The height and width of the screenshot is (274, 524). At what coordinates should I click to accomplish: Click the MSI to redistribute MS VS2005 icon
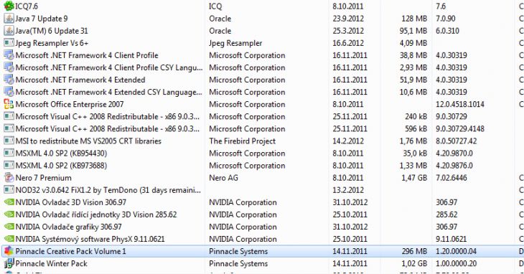pyautogui.click(x=9, y=141)
